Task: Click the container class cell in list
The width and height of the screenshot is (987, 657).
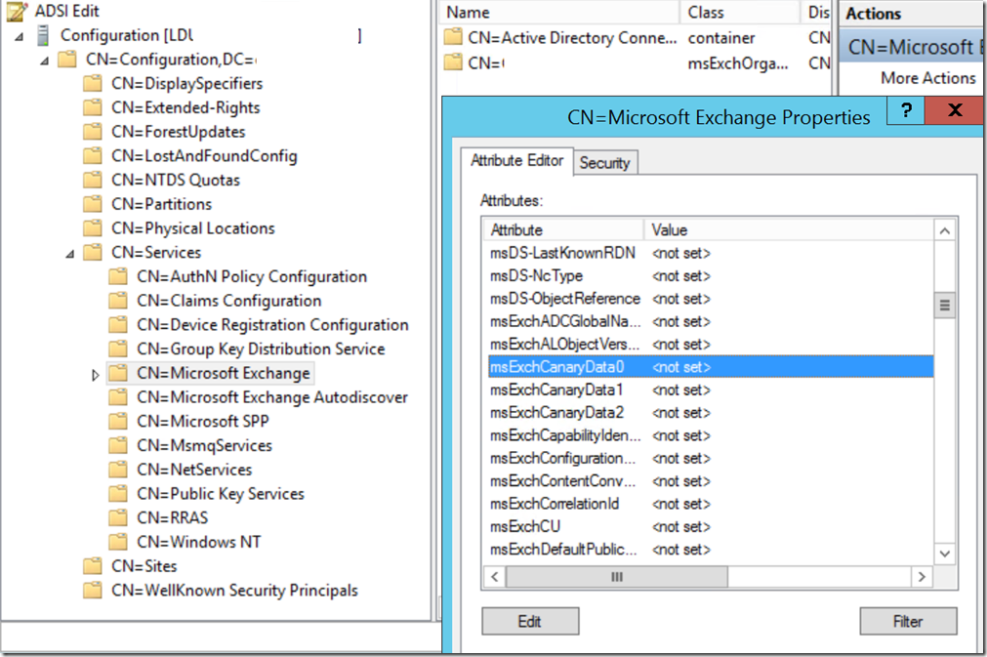Action: click(x=721, y=38)
